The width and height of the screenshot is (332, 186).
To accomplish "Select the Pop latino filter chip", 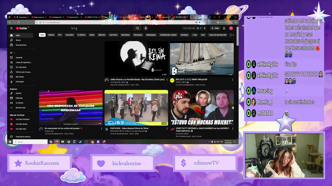I will [70, 35].
